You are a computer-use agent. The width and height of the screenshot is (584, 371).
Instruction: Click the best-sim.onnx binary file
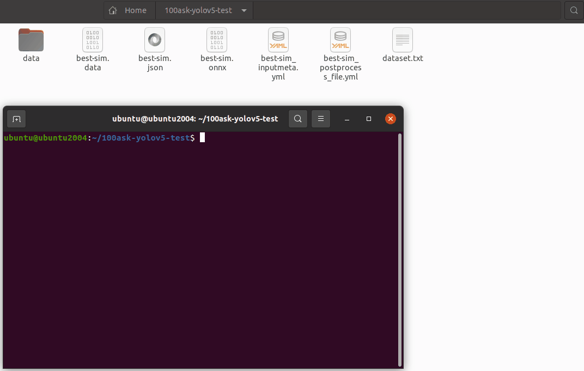tap(217, 40)
